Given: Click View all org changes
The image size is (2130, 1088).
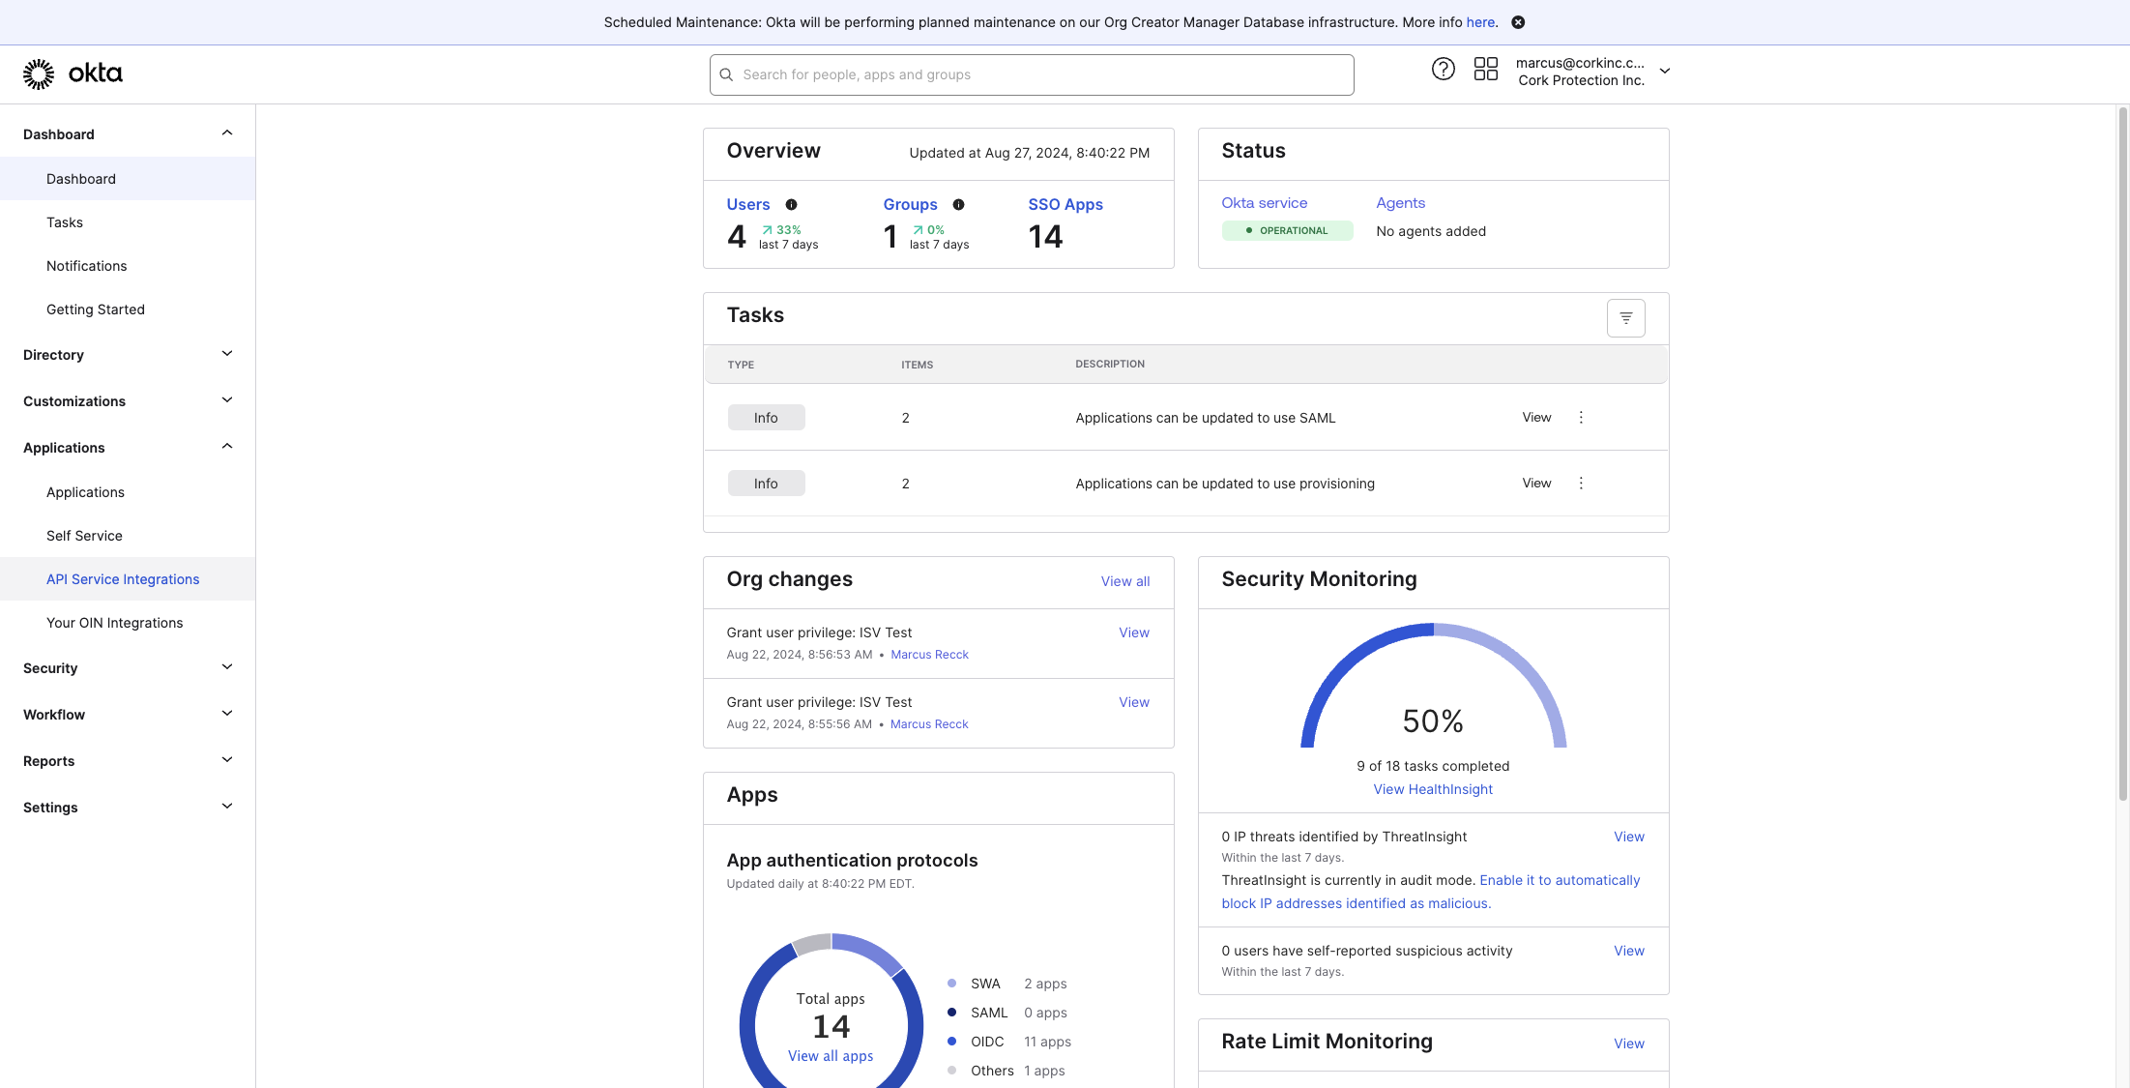Looking at the screenshot, I should pyautogui.click(x=1125, y=581).
